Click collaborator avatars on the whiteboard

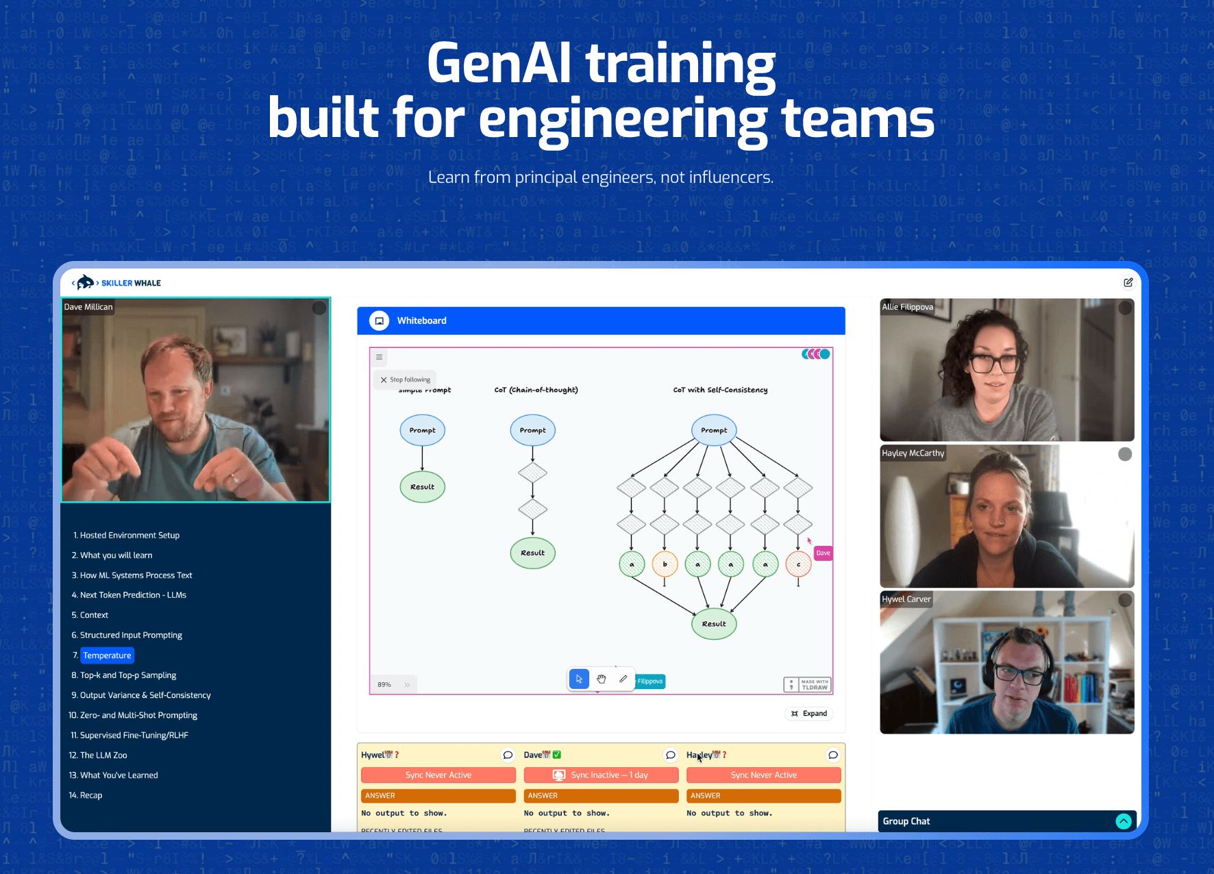[x=816, y=354]
